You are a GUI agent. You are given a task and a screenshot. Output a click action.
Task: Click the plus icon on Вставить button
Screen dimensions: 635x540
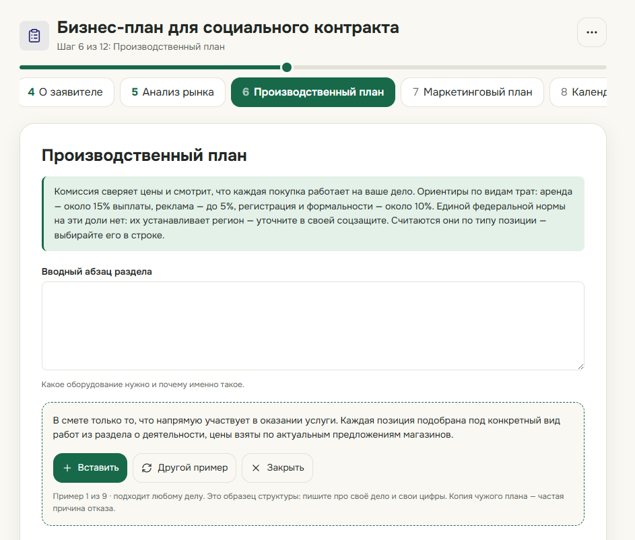point(67,468)
